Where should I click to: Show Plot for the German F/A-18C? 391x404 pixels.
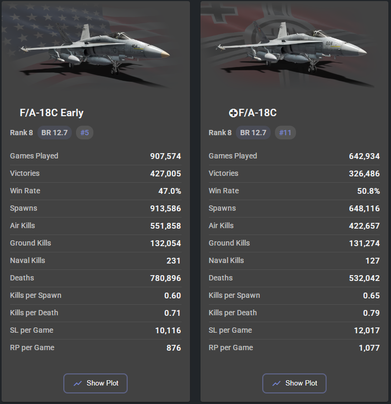click(x=294, y=383)
